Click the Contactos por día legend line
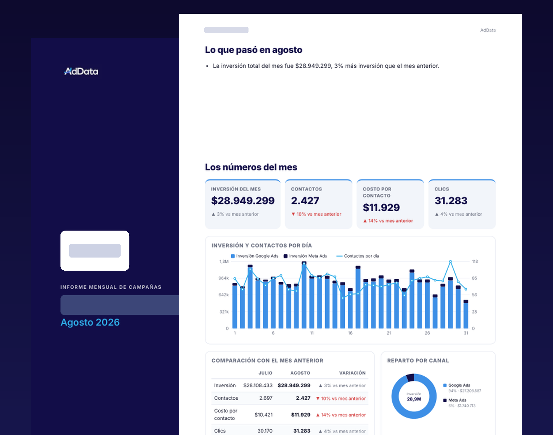Screen dimensions: 553x435 click(x=339, y=256)
